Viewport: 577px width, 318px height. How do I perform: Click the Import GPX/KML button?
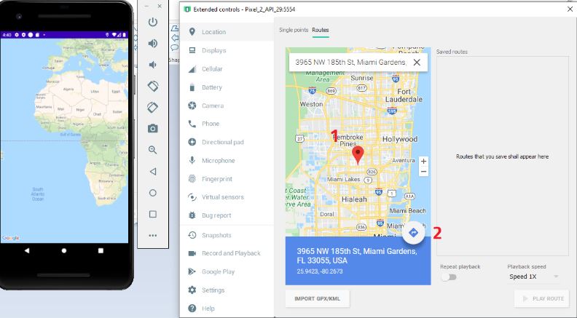317,299
